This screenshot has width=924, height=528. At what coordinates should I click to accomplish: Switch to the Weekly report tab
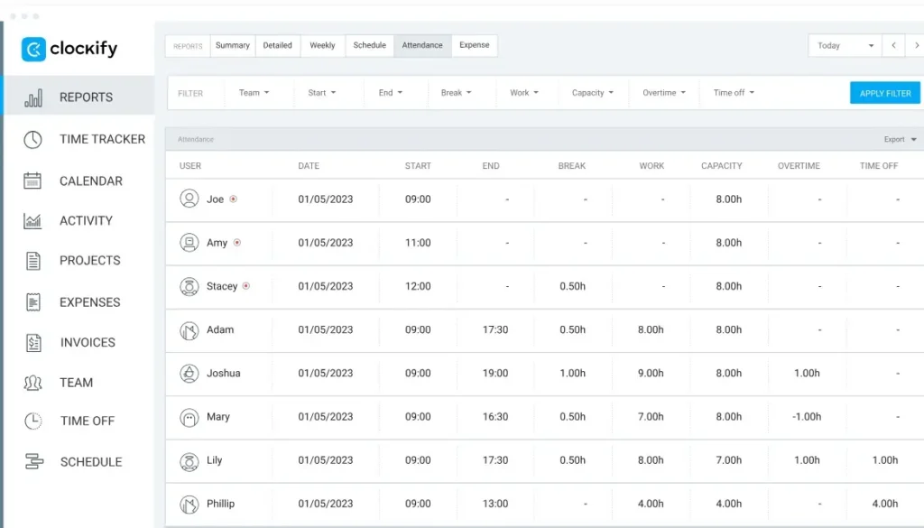point(322,46)
